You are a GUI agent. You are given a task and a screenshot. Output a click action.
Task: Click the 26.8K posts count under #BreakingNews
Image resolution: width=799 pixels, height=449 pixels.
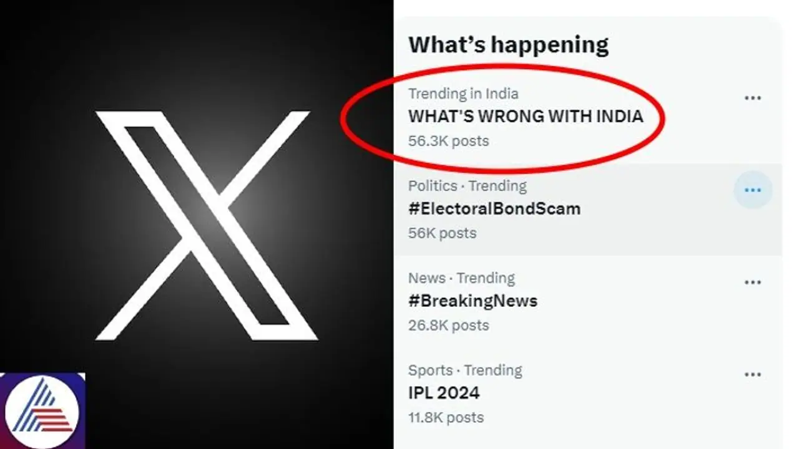click(x=448, y=325)
